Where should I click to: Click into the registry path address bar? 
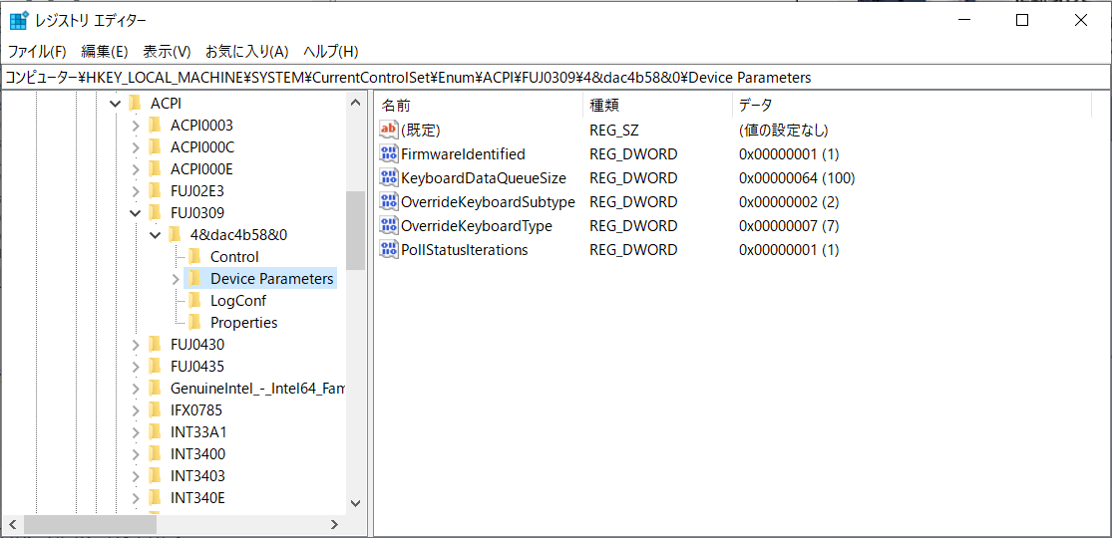point(555,77)
